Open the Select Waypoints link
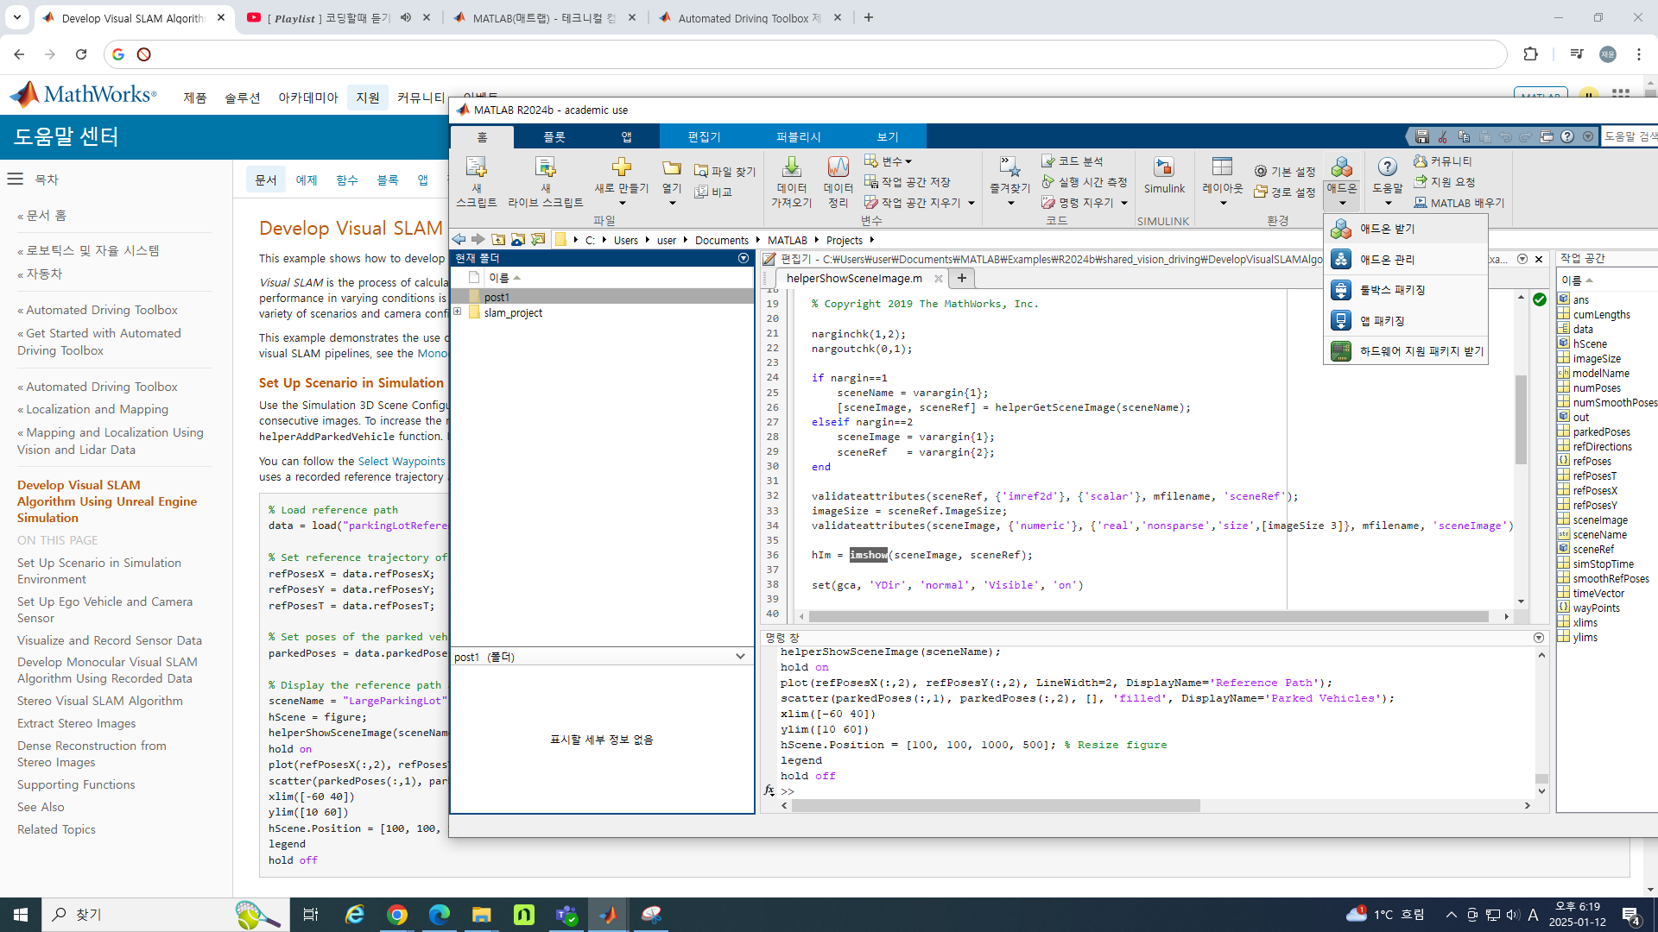 point(402,462)
